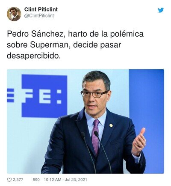Click the purple tie in the photo

pyautogui.click(x=96, y=137)
